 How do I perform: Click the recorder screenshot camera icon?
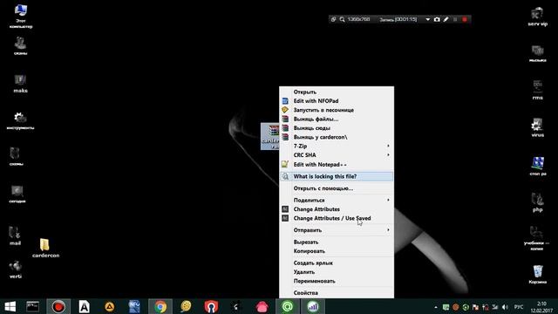pos(437,19)
